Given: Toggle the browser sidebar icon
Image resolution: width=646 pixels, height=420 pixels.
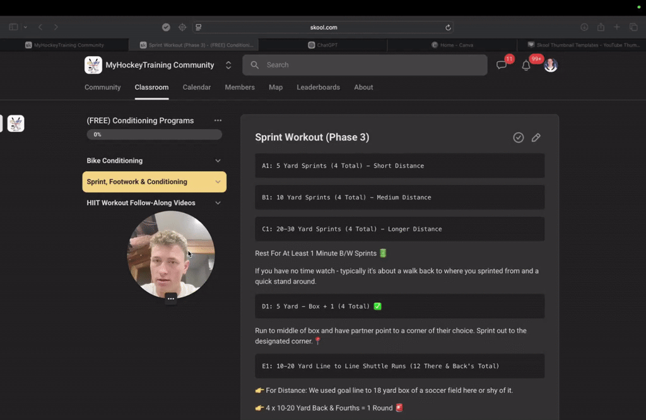Looking at the screenshot, I should pos(13,27).
